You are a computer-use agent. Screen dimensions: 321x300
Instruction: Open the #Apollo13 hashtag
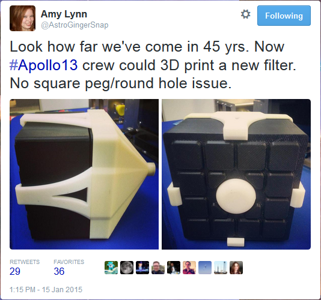click(x=44, y=65)
